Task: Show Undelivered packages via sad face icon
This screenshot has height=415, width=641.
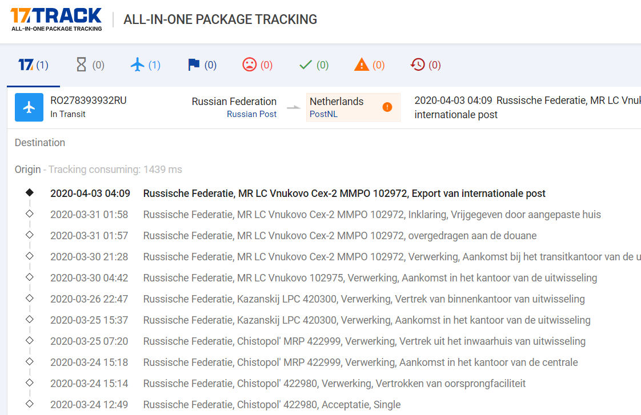Action: (x=258, y=65)
